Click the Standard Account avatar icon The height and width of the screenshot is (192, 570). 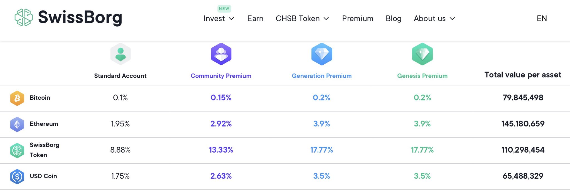(121, 54)
